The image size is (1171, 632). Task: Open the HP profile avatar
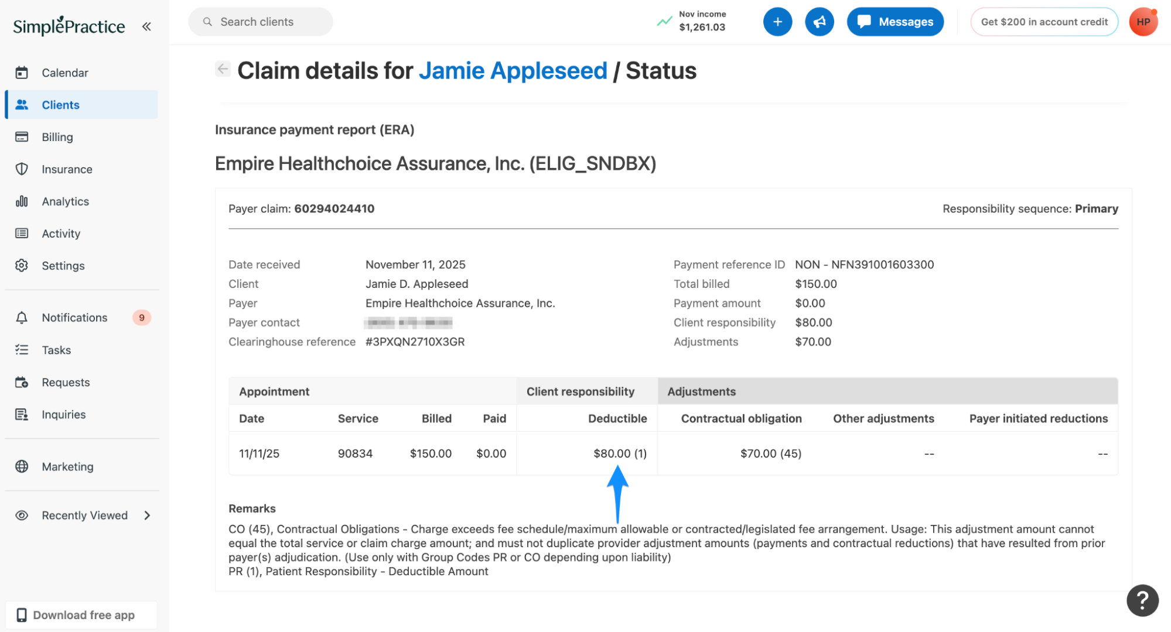pos(1143,22)
